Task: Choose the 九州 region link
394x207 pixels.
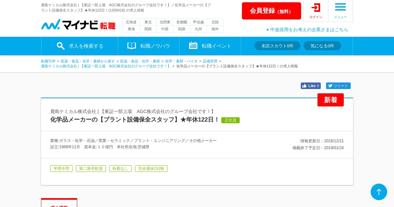Action: (x=198, y=29)
